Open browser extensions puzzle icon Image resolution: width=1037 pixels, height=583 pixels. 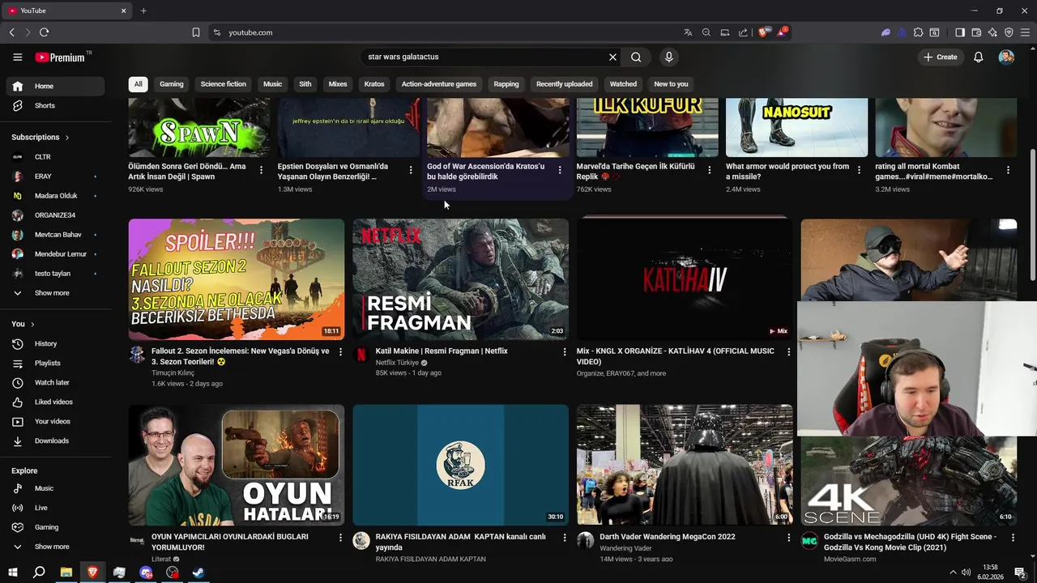[x=918, y=32]
